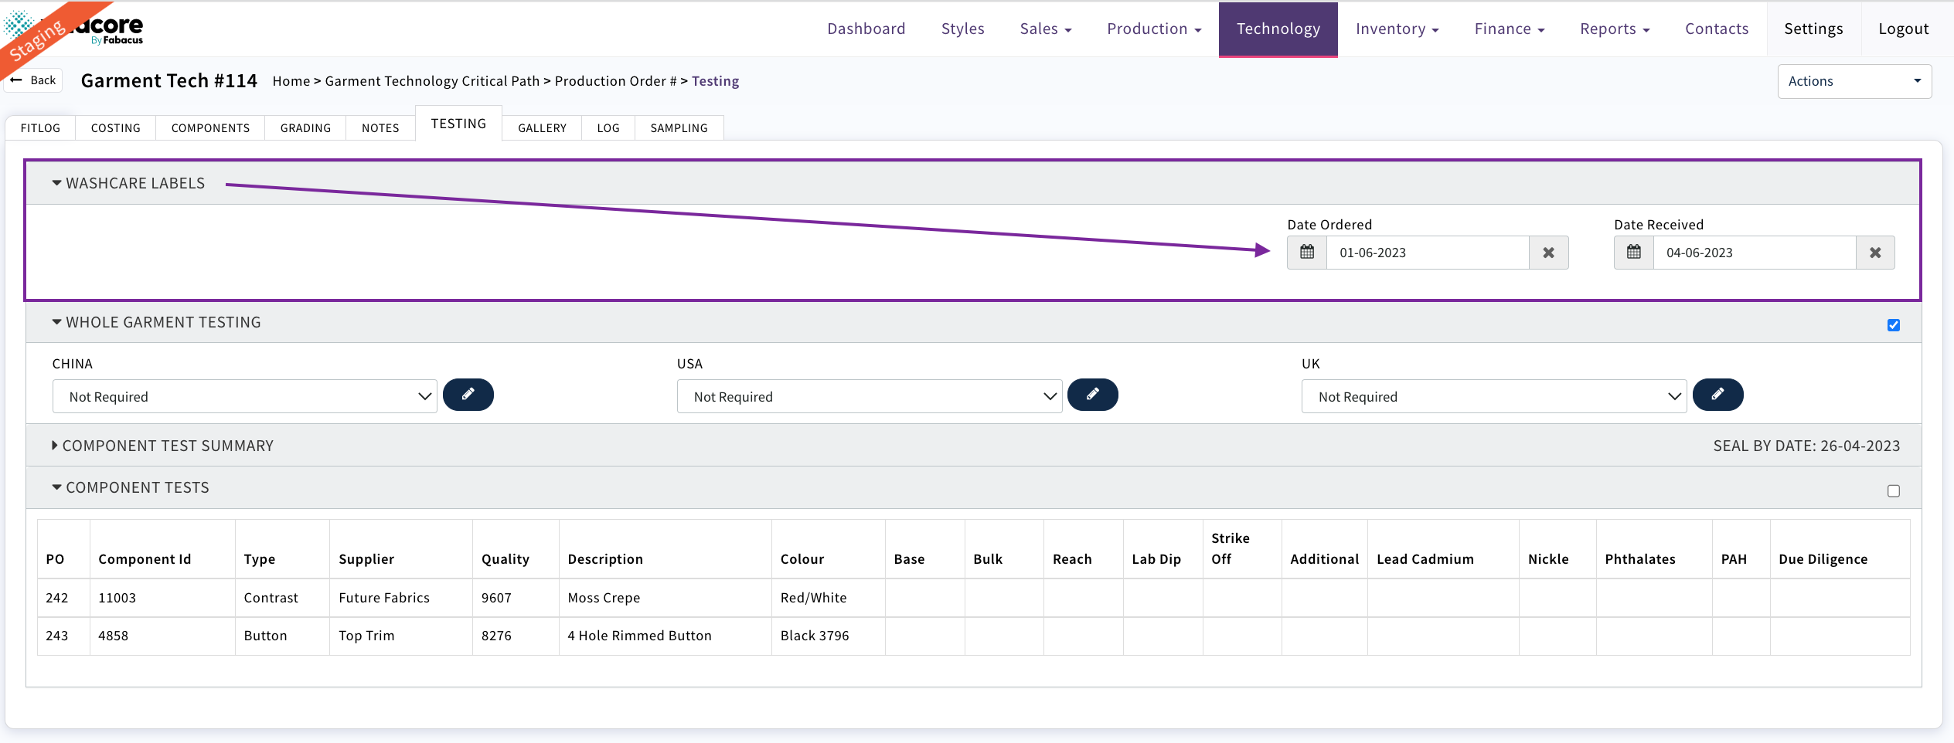Click the Date Received text field
The height and width of the screenshot is (743, 1954).
1754,253
